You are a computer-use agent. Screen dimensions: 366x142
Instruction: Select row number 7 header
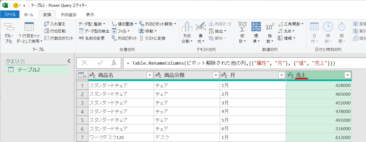82,137
